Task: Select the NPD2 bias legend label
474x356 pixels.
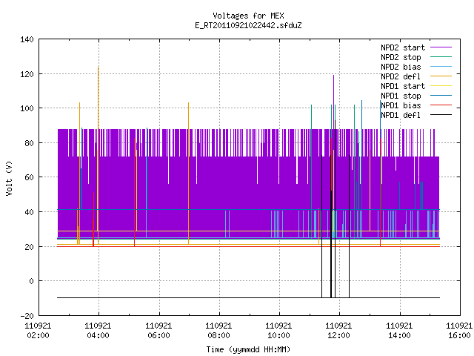Action: 401,67
